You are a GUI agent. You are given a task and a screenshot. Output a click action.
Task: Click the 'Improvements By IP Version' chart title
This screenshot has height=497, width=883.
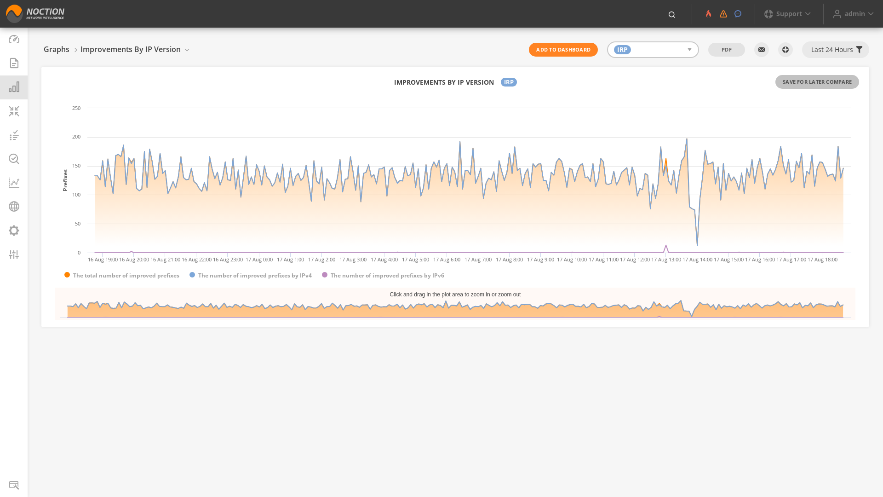tap(444, 82)
